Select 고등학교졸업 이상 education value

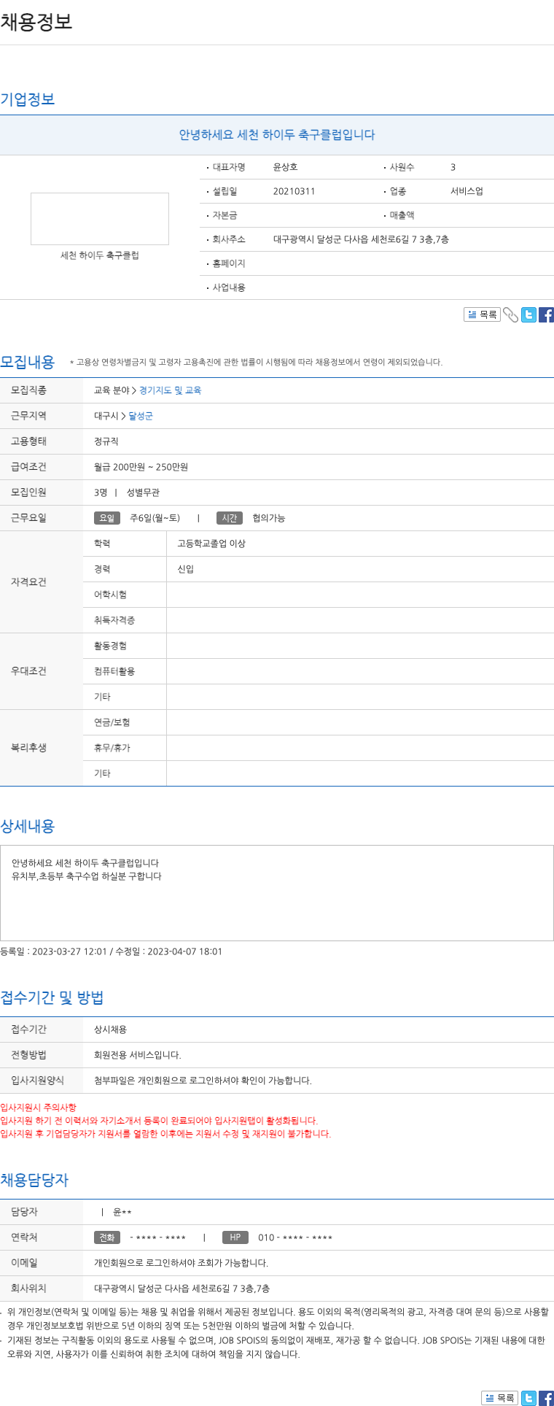211,544
